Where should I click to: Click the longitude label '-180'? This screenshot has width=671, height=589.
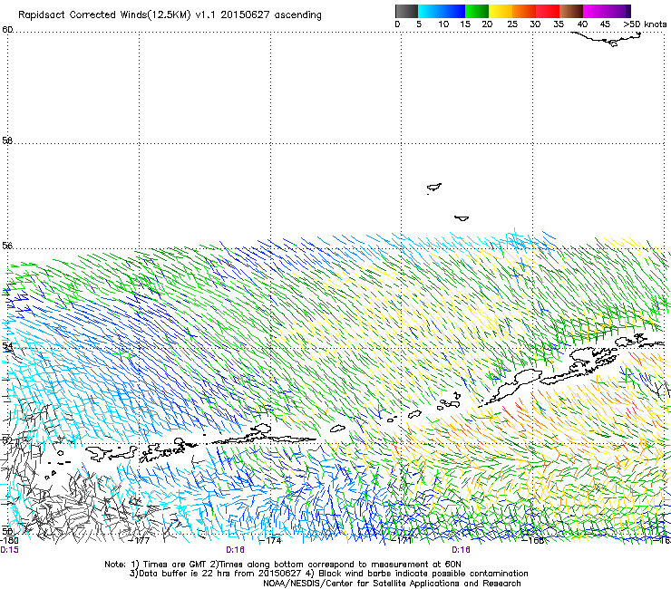click(x=9, y=540)
